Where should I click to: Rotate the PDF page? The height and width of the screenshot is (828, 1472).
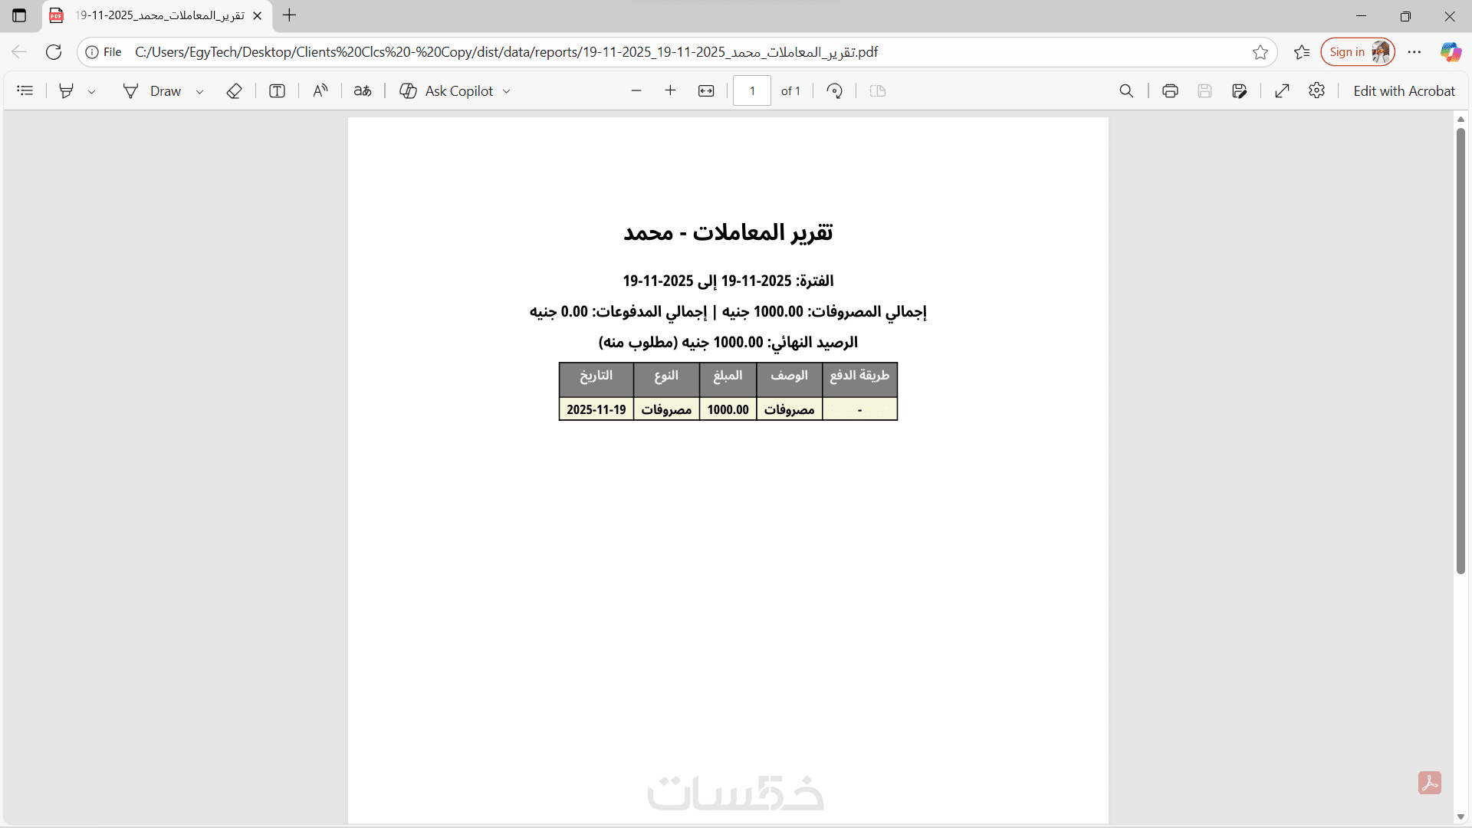(835, 91)
